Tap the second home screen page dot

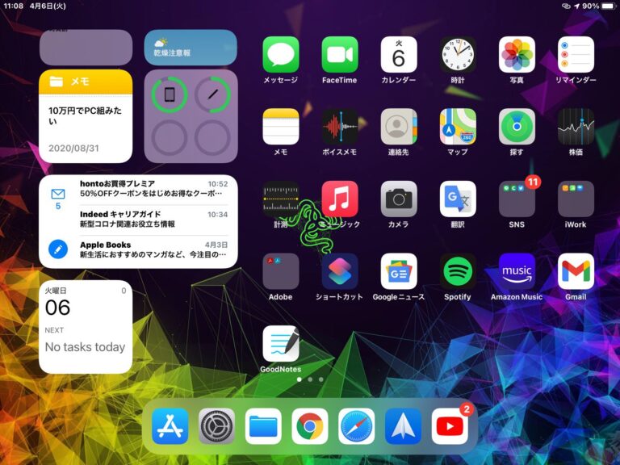(x=310, y=379)
